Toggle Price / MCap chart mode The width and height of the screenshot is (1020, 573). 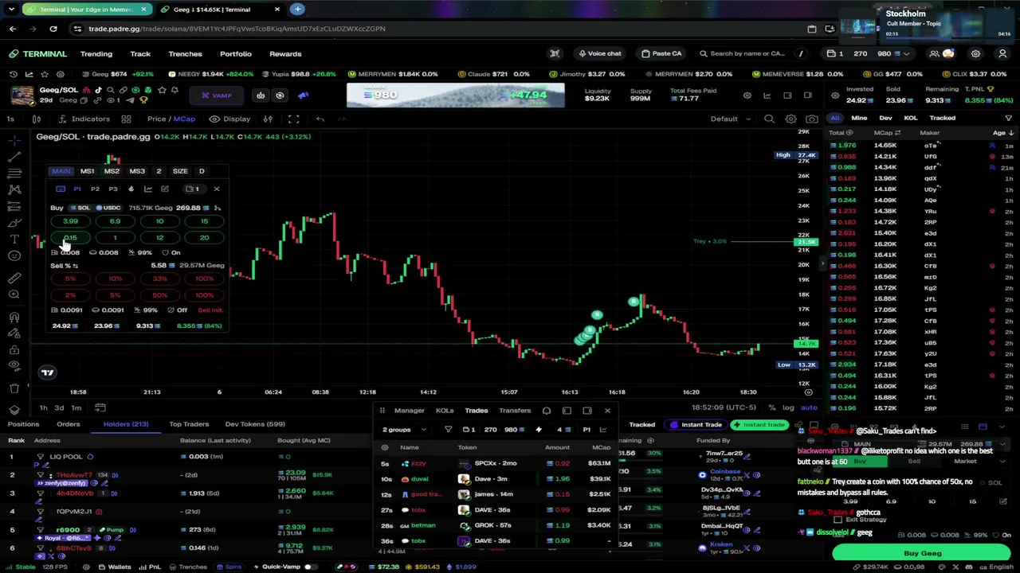(x=171, y=119)
